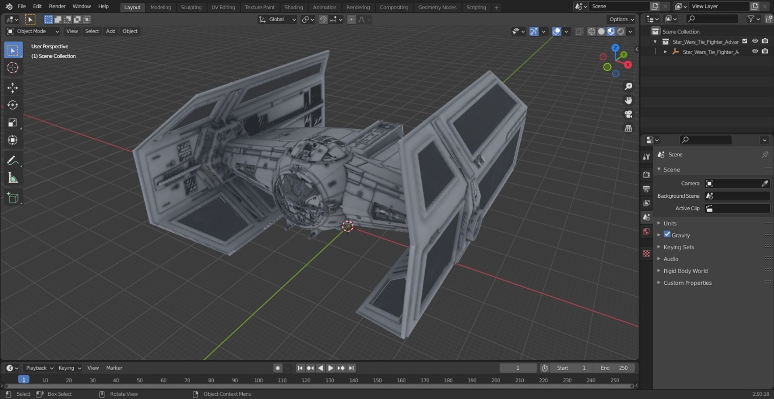Open the Render properties tab

[646, 175]
